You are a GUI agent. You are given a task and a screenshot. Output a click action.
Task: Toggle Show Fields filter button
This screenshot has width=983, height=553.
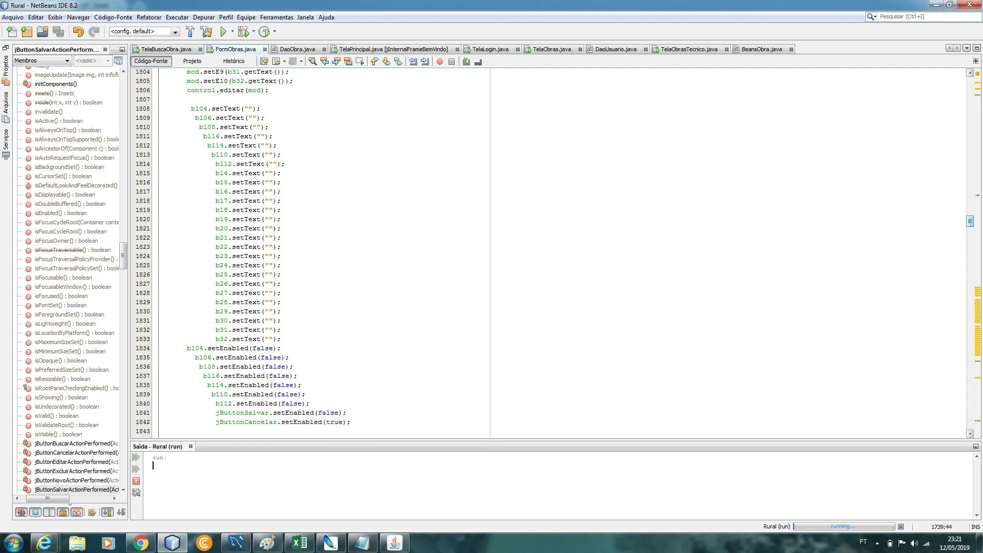pos(35,512)
